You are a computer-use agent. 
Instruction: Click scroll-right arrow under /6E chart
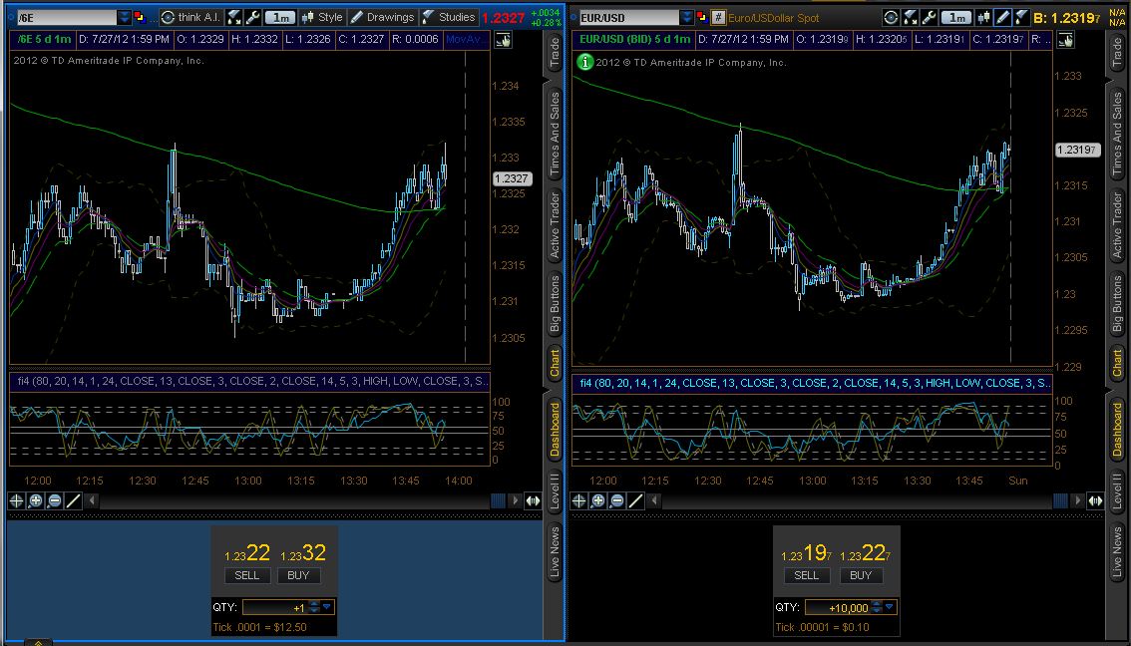[x=515, y=500]
